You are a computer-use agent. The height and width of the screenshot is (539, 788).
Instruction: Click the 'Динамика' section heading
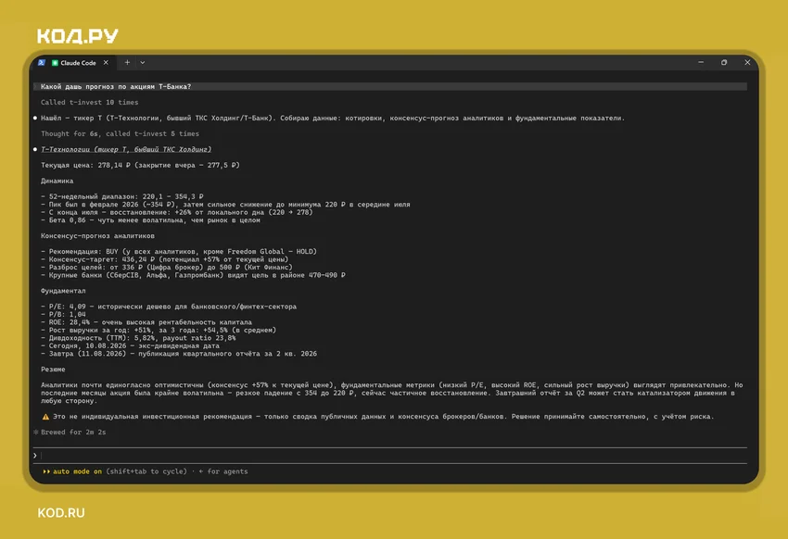(x=57, y=181)
